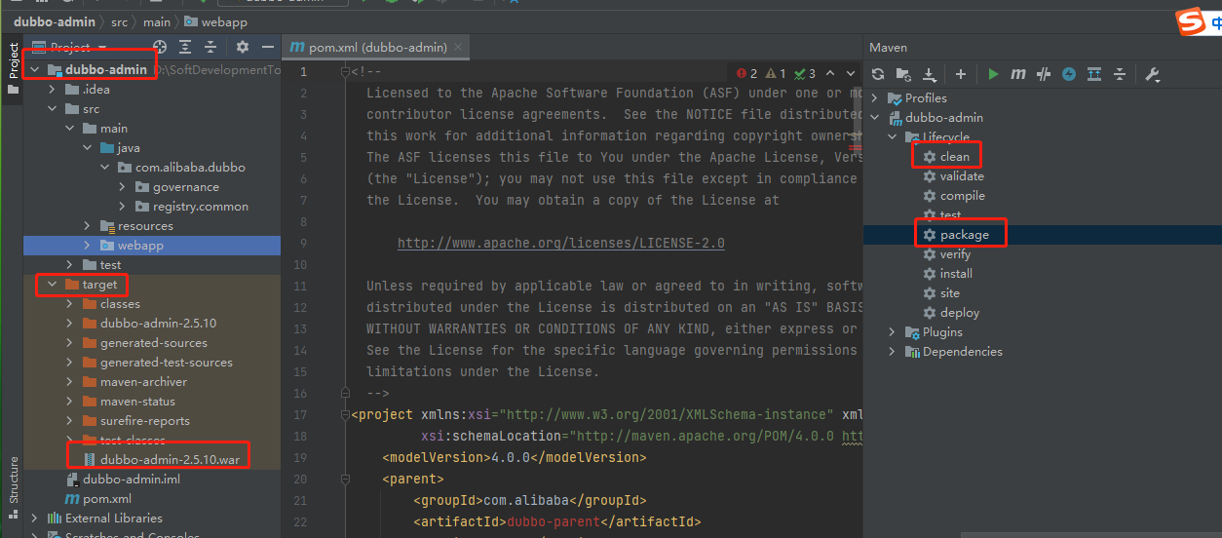
Task: Expand Dependencies node in Maven
Action: [x=892, y=351]
